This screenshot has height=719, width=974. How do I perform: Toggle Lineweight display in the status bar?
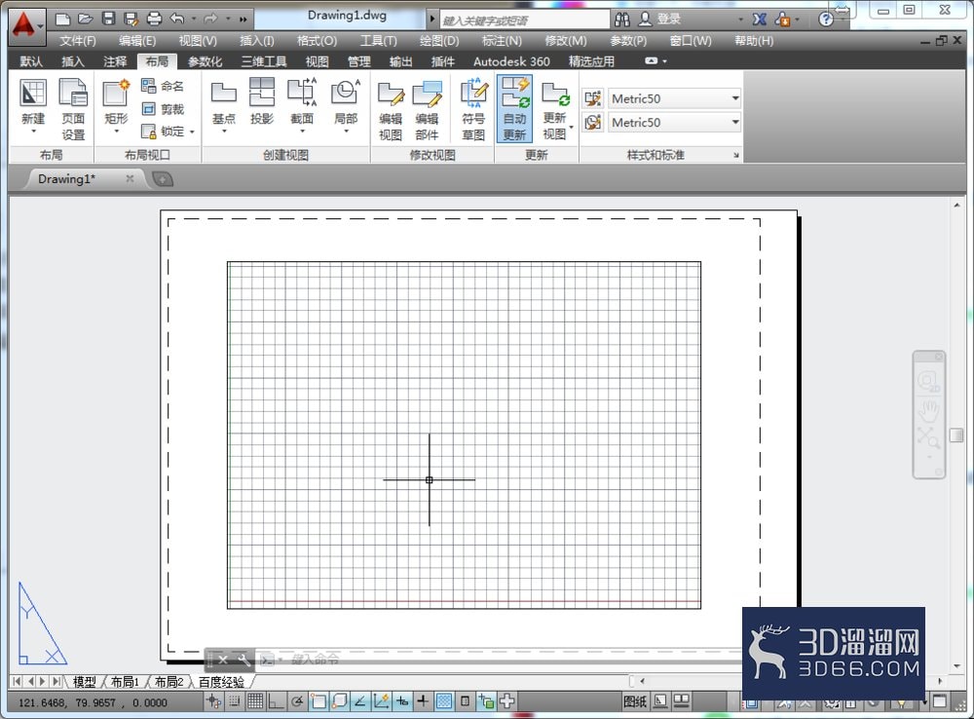(x=423, y=701)
